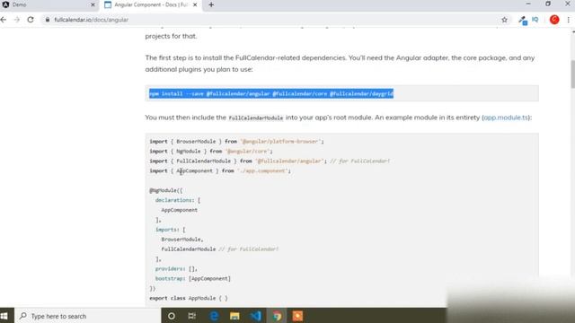Open the Windows Start menu
This screenshot has height=323, width=575.
point(4,316)
